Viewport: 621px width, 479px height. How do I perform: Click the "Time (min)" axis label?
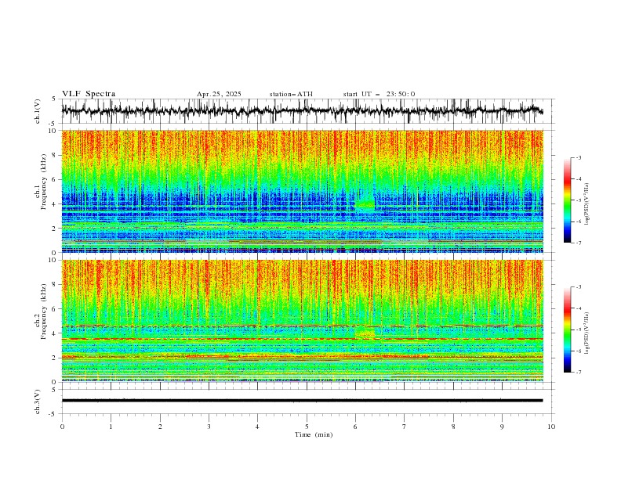pos(314,434)
